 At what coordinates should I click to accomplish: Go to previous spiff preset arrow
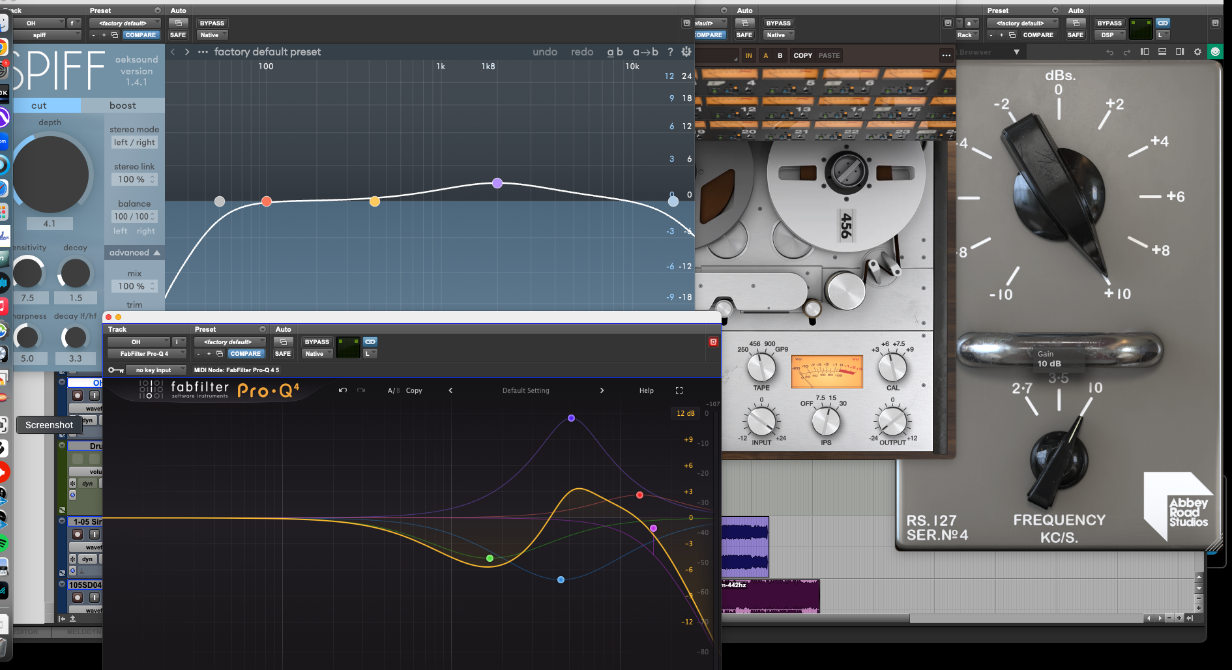tap(173, 51)
